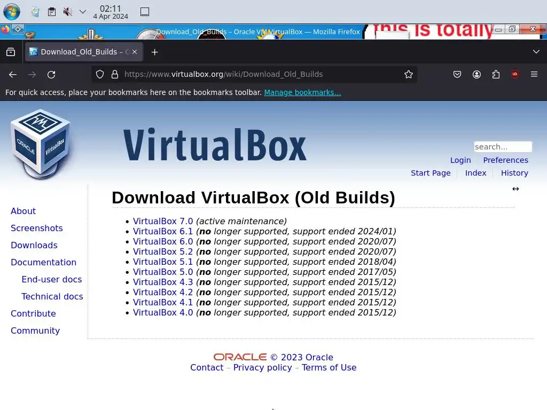
Task: Open the start menu orb
Action: [12, 12]
